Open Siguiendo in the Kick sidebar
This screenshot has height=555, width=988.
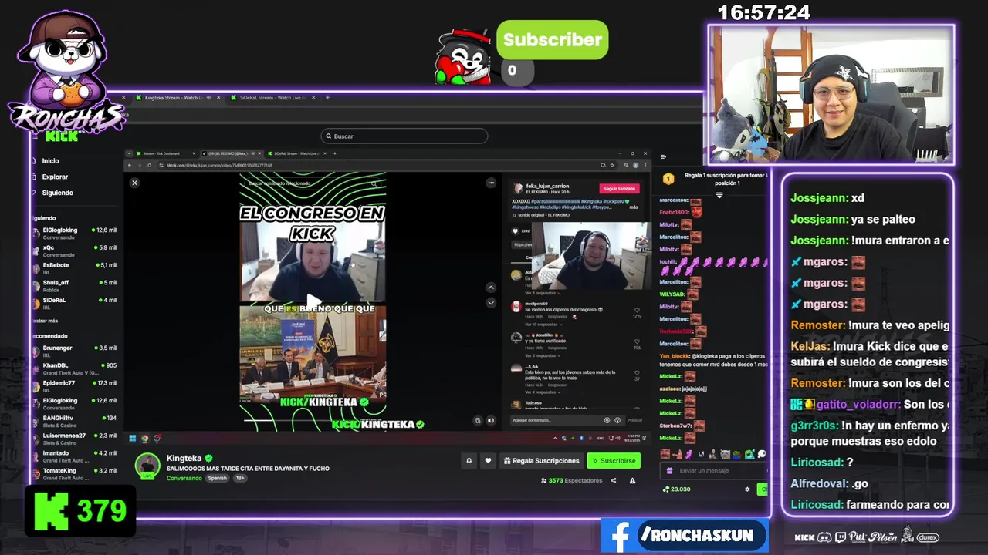point(58,193)
